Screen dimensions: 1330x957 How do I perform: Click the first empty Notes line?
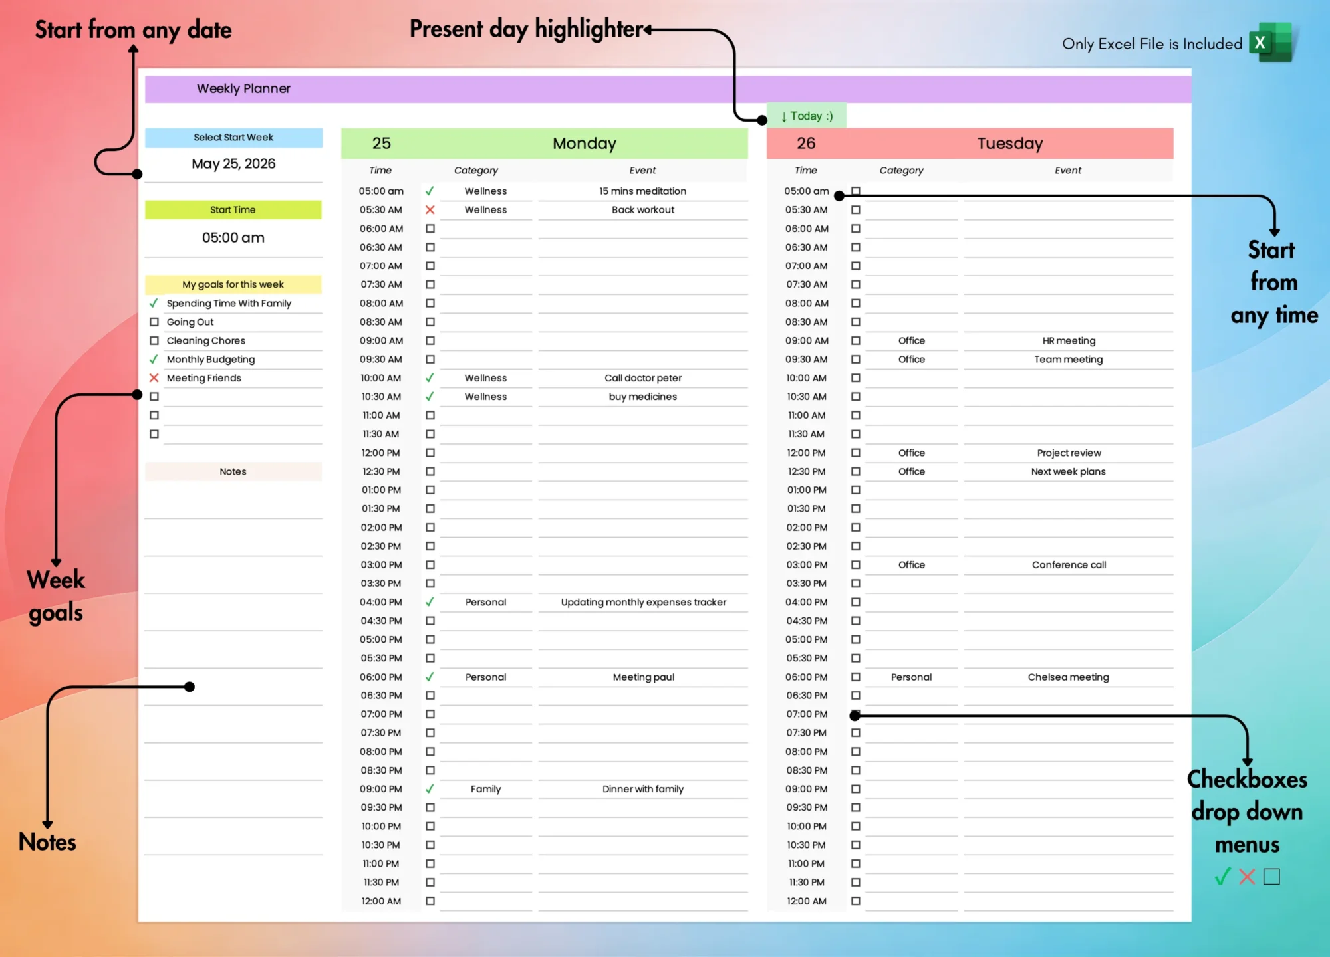pyautogui.click(x=233, y=501)
